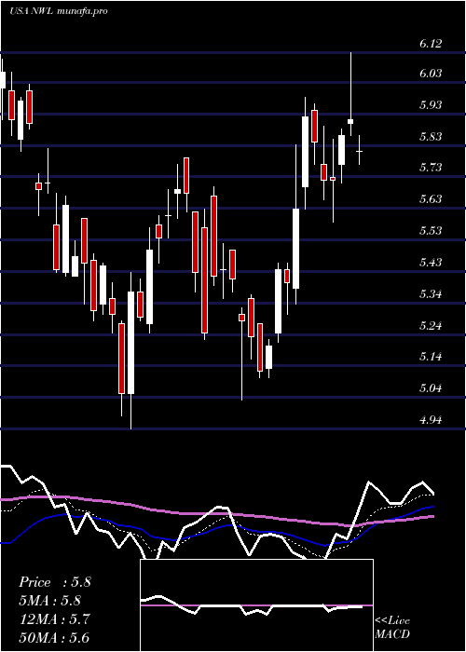Click the 5.93 price axis label
The height and width of the screenshot is (652, 466).
(x=431, y=104)
